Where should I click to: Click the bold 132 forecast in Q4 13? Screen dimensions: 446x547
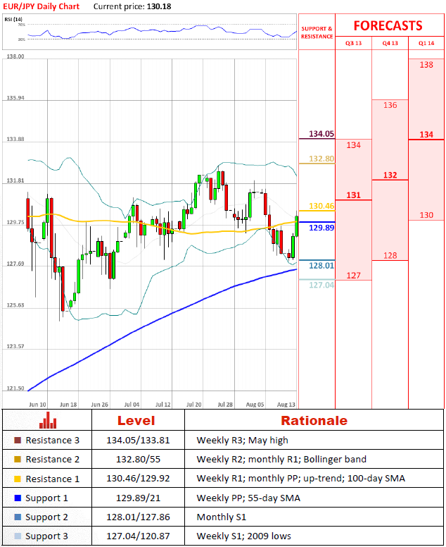390,175
